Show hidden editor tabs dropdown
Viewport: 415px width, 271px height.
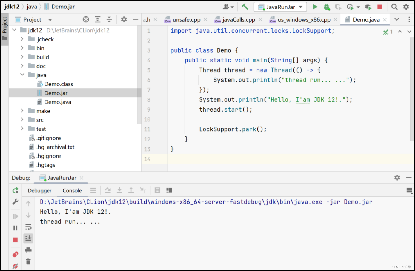click(397, 19)
